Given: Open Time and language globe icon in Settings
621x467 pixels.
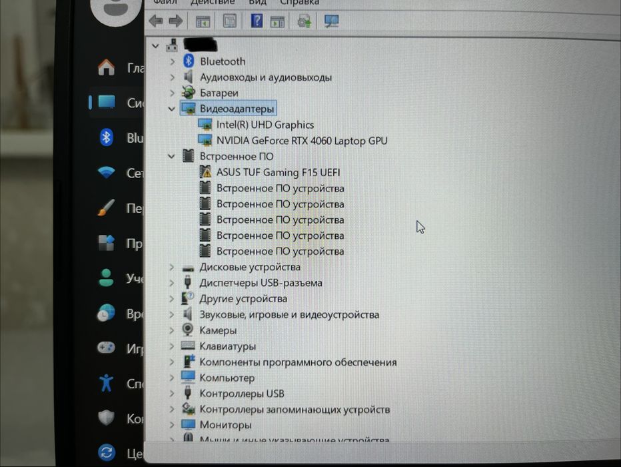Looking at the screenshot, I should (106, 313).
